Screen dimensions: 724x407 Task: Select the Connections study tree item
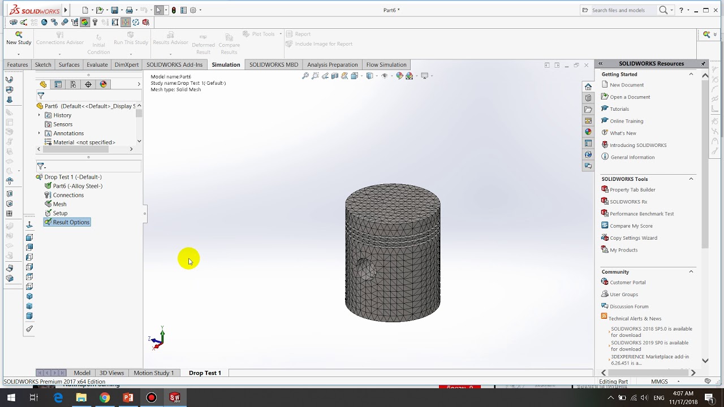coord(68,195)
